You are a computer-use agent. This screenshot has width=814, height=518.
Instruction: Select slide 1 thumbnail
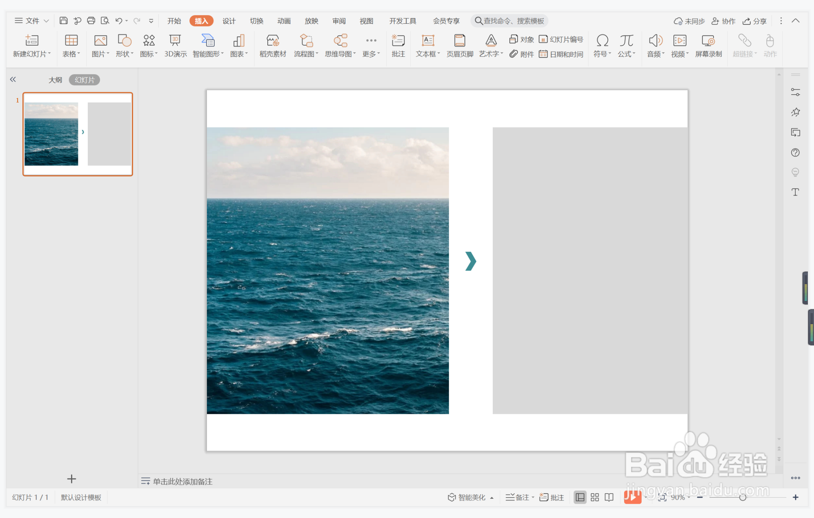pyautogui.click(x=78, y=134)
